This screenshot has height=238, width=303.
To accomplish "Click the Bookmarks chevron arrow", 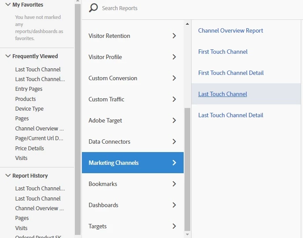I will [x=174, y=184].
